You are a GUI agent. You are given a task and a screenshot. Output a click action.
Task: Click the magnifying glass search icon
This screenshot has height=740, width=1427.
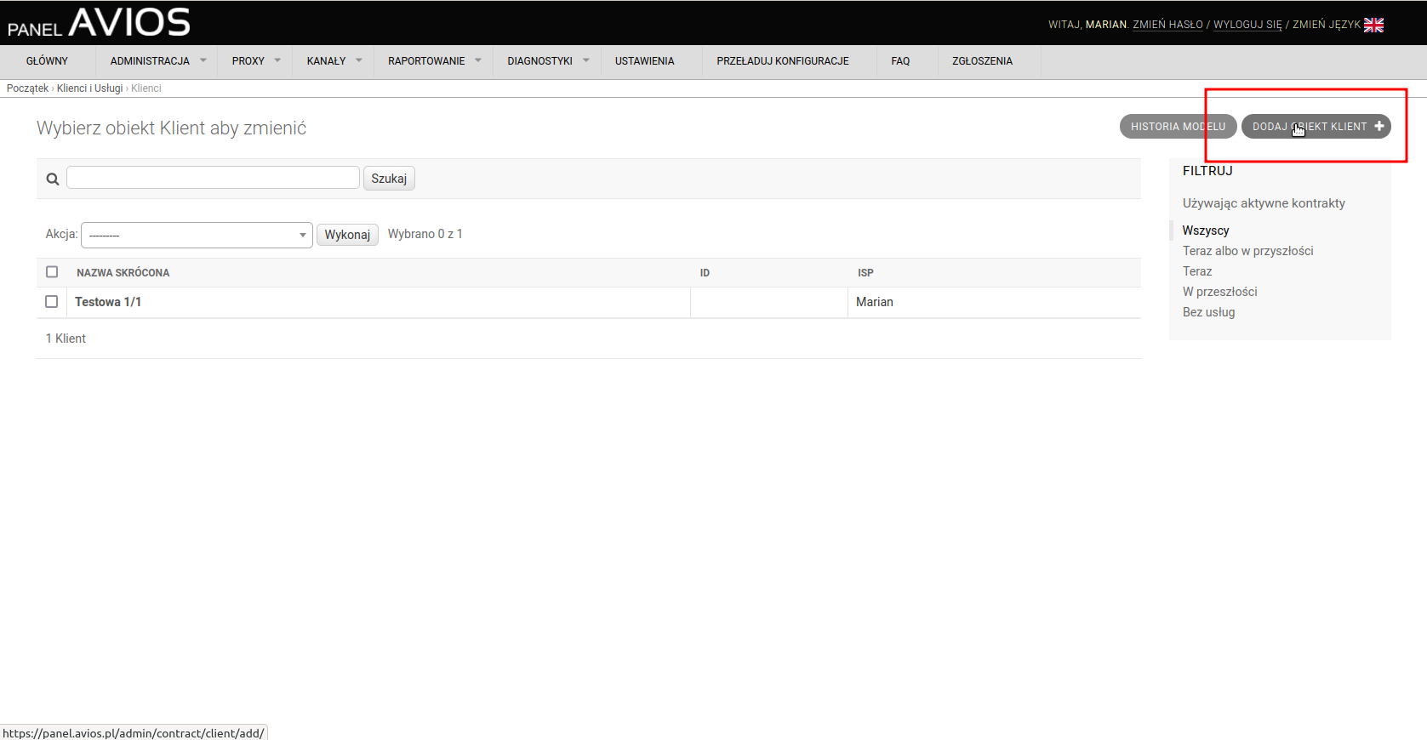click(x=53, y=179)
